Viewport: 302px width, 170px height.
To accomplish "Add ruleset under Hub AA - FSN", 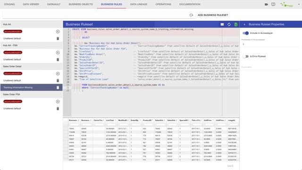I will click(58, 52).
